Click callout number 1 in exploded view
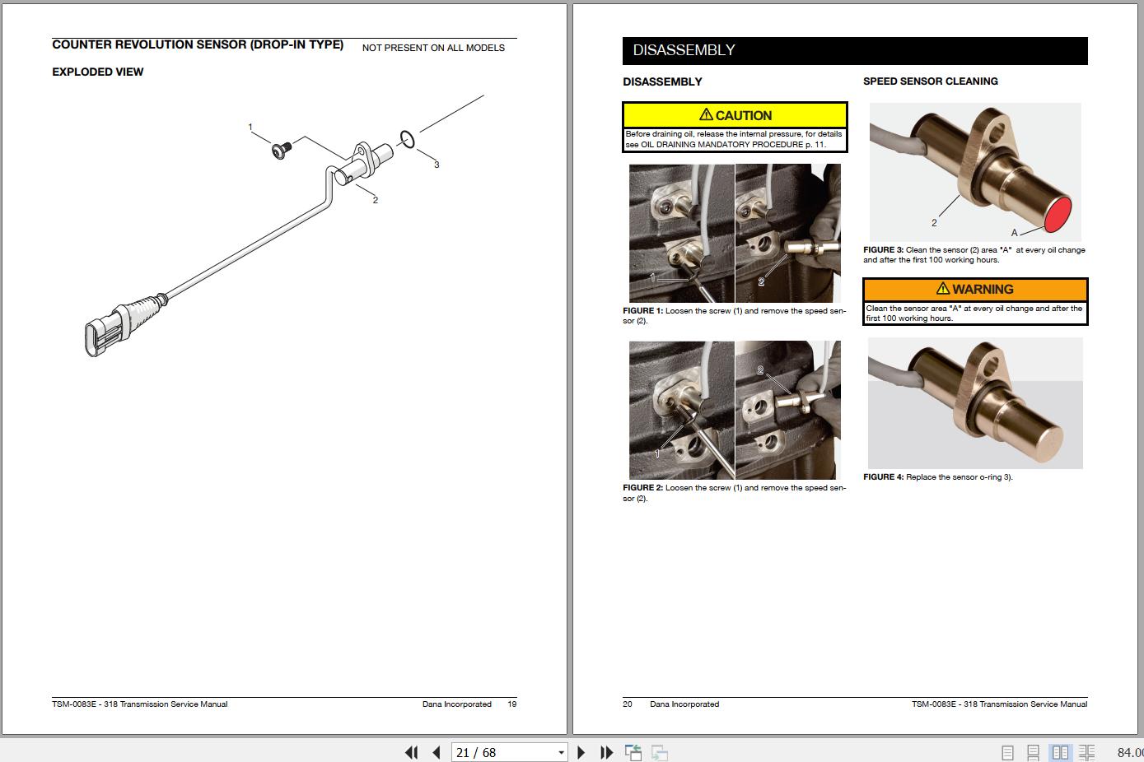1144x762 pixels. click(250, 128)
